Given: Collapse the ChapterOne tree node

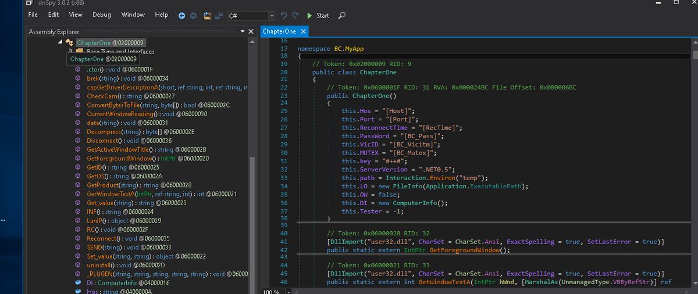Looking at the screenshot, I should click(60, 43).
